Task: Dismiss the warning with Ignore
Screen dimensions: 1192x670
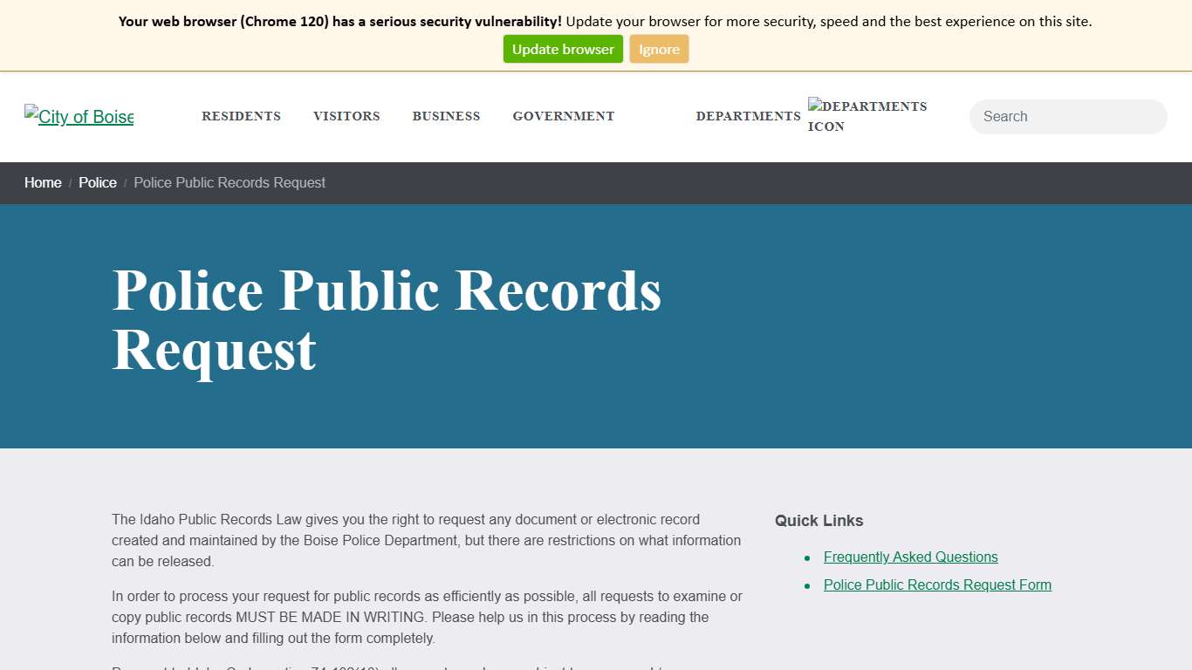Action: [659, 49]
